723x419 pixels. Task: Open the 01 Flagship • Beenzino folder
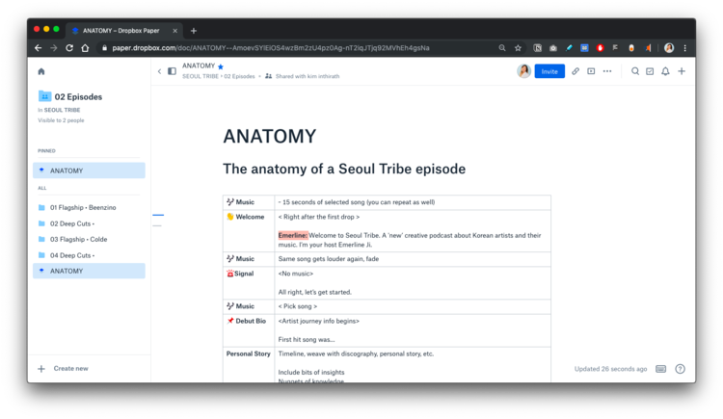tap(82, 207)
